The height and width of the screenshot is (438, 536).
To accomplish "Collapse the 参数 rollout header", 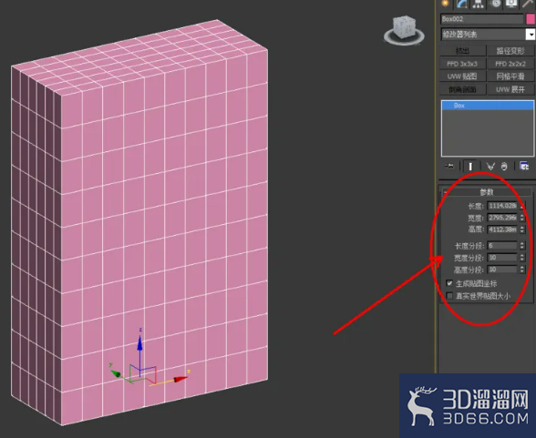I will point(487,192).
